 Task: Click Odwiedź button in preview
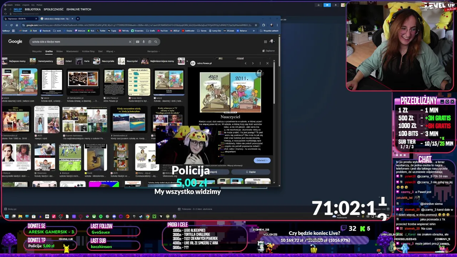[262, 160]
